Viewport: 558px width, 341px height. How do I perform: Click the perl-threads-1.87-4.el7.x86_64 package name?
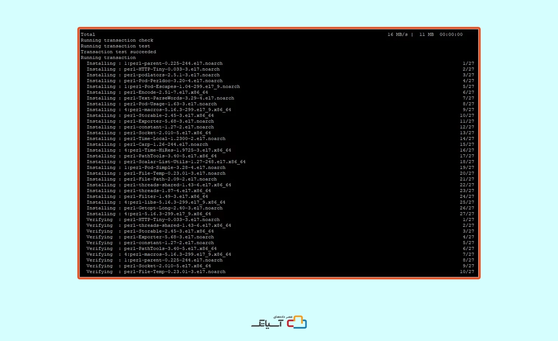pyautogui.click(x=167, y=191)
